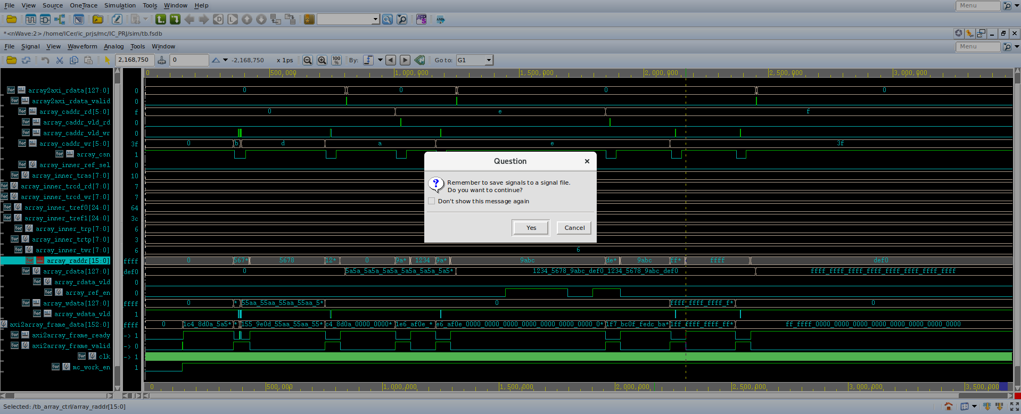Click the new schematic window icon
1021x414 pixels.
pyautogui.click(x=45, y=20)
